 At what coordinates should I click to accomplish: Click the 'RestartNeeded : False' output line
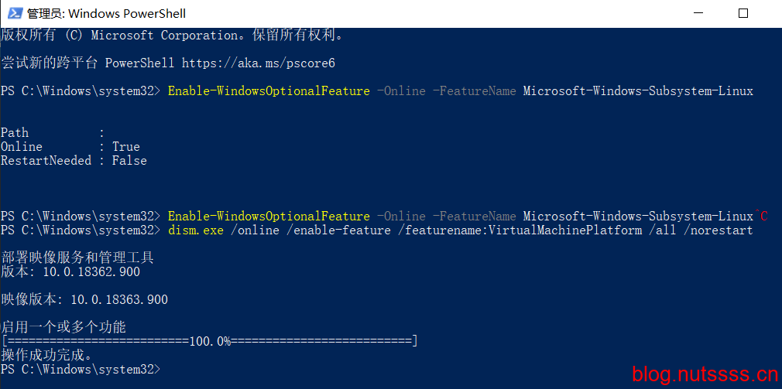pos(74,160)
